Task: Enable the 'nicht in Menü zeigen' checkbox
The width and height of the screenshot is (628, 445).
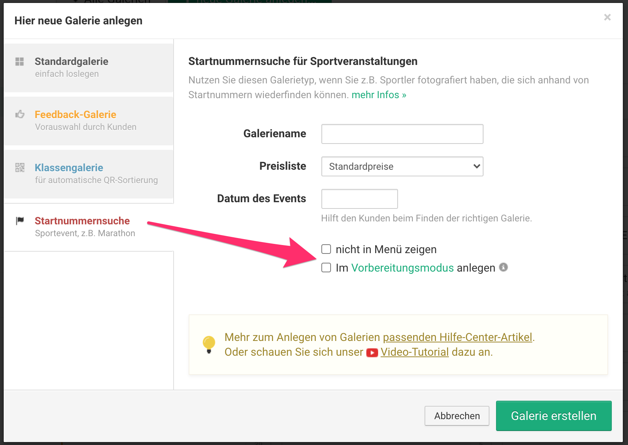Action: click(x=326, y=249)
